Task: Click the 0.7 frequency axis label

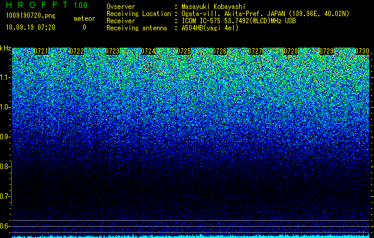Action: [x=5, y=196]
